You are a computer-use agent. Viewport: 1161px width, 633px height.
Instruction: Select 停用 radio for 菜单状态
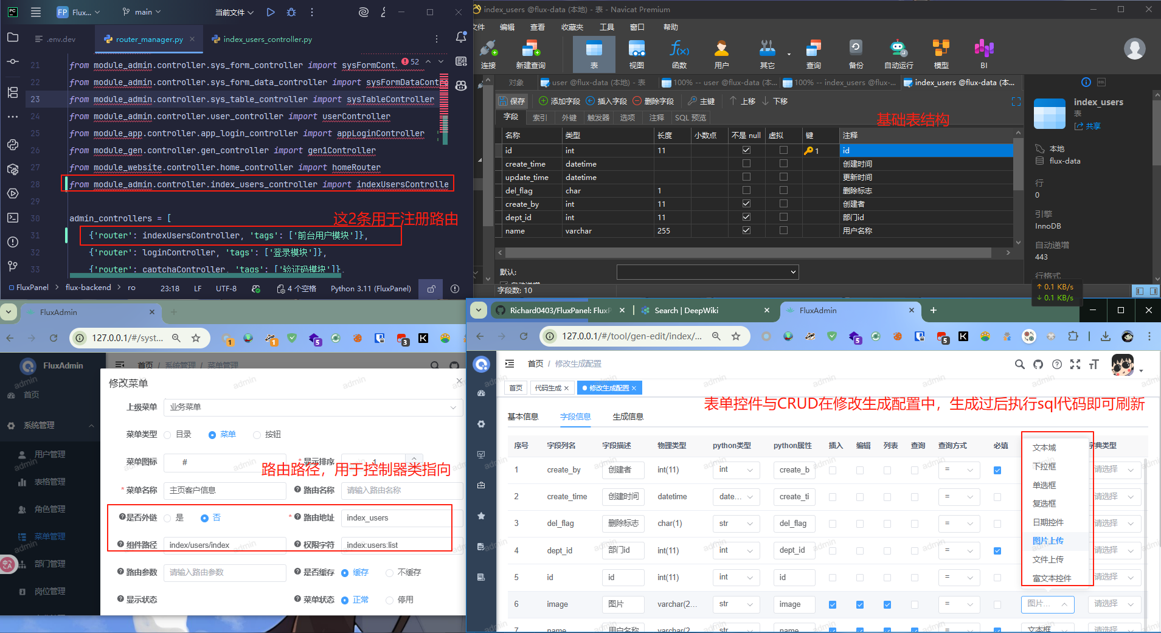pyautogui.click(x=390, y=600)
